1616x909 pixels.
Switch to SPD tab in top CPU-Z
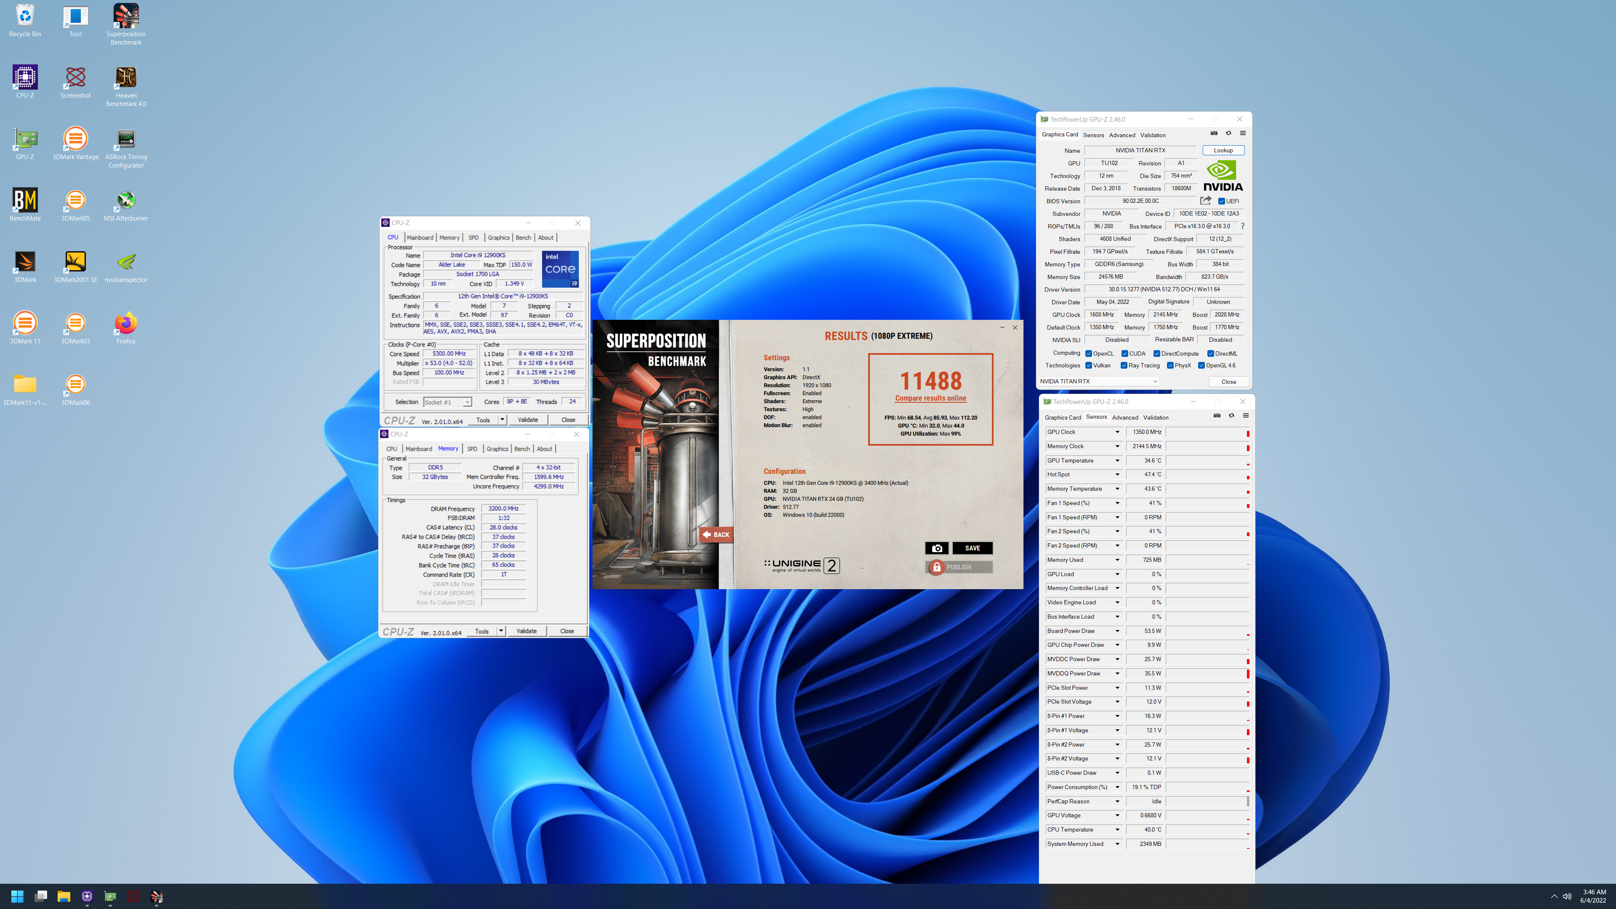click(473, 238)
